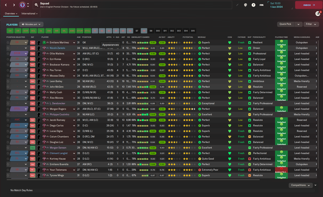Click the pencil edit icon
The width and height of the screenshot is (323, 197).
pos(237,5)
